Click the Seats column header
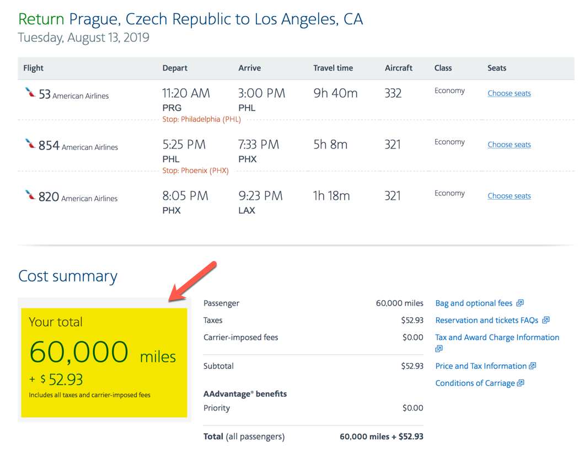584x458 pixels. click(497, 68)
